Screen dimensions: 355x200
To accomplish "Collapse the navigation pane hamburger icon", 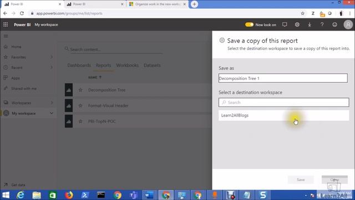I will [6, 36].
